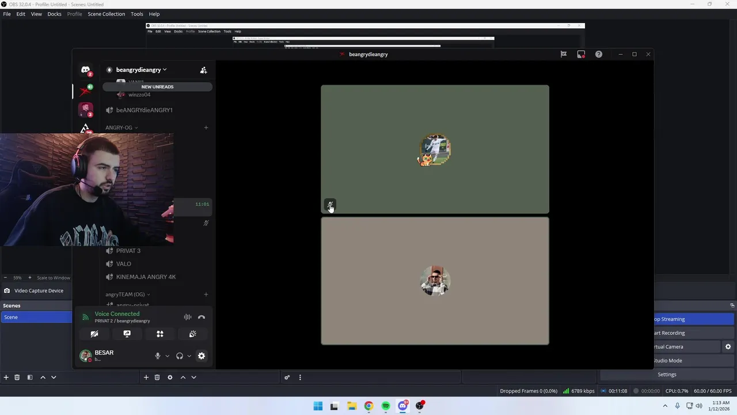Screen dimensions: 737x415
Task: Select the red X server icon in sidebar
Action: point(85,90)
